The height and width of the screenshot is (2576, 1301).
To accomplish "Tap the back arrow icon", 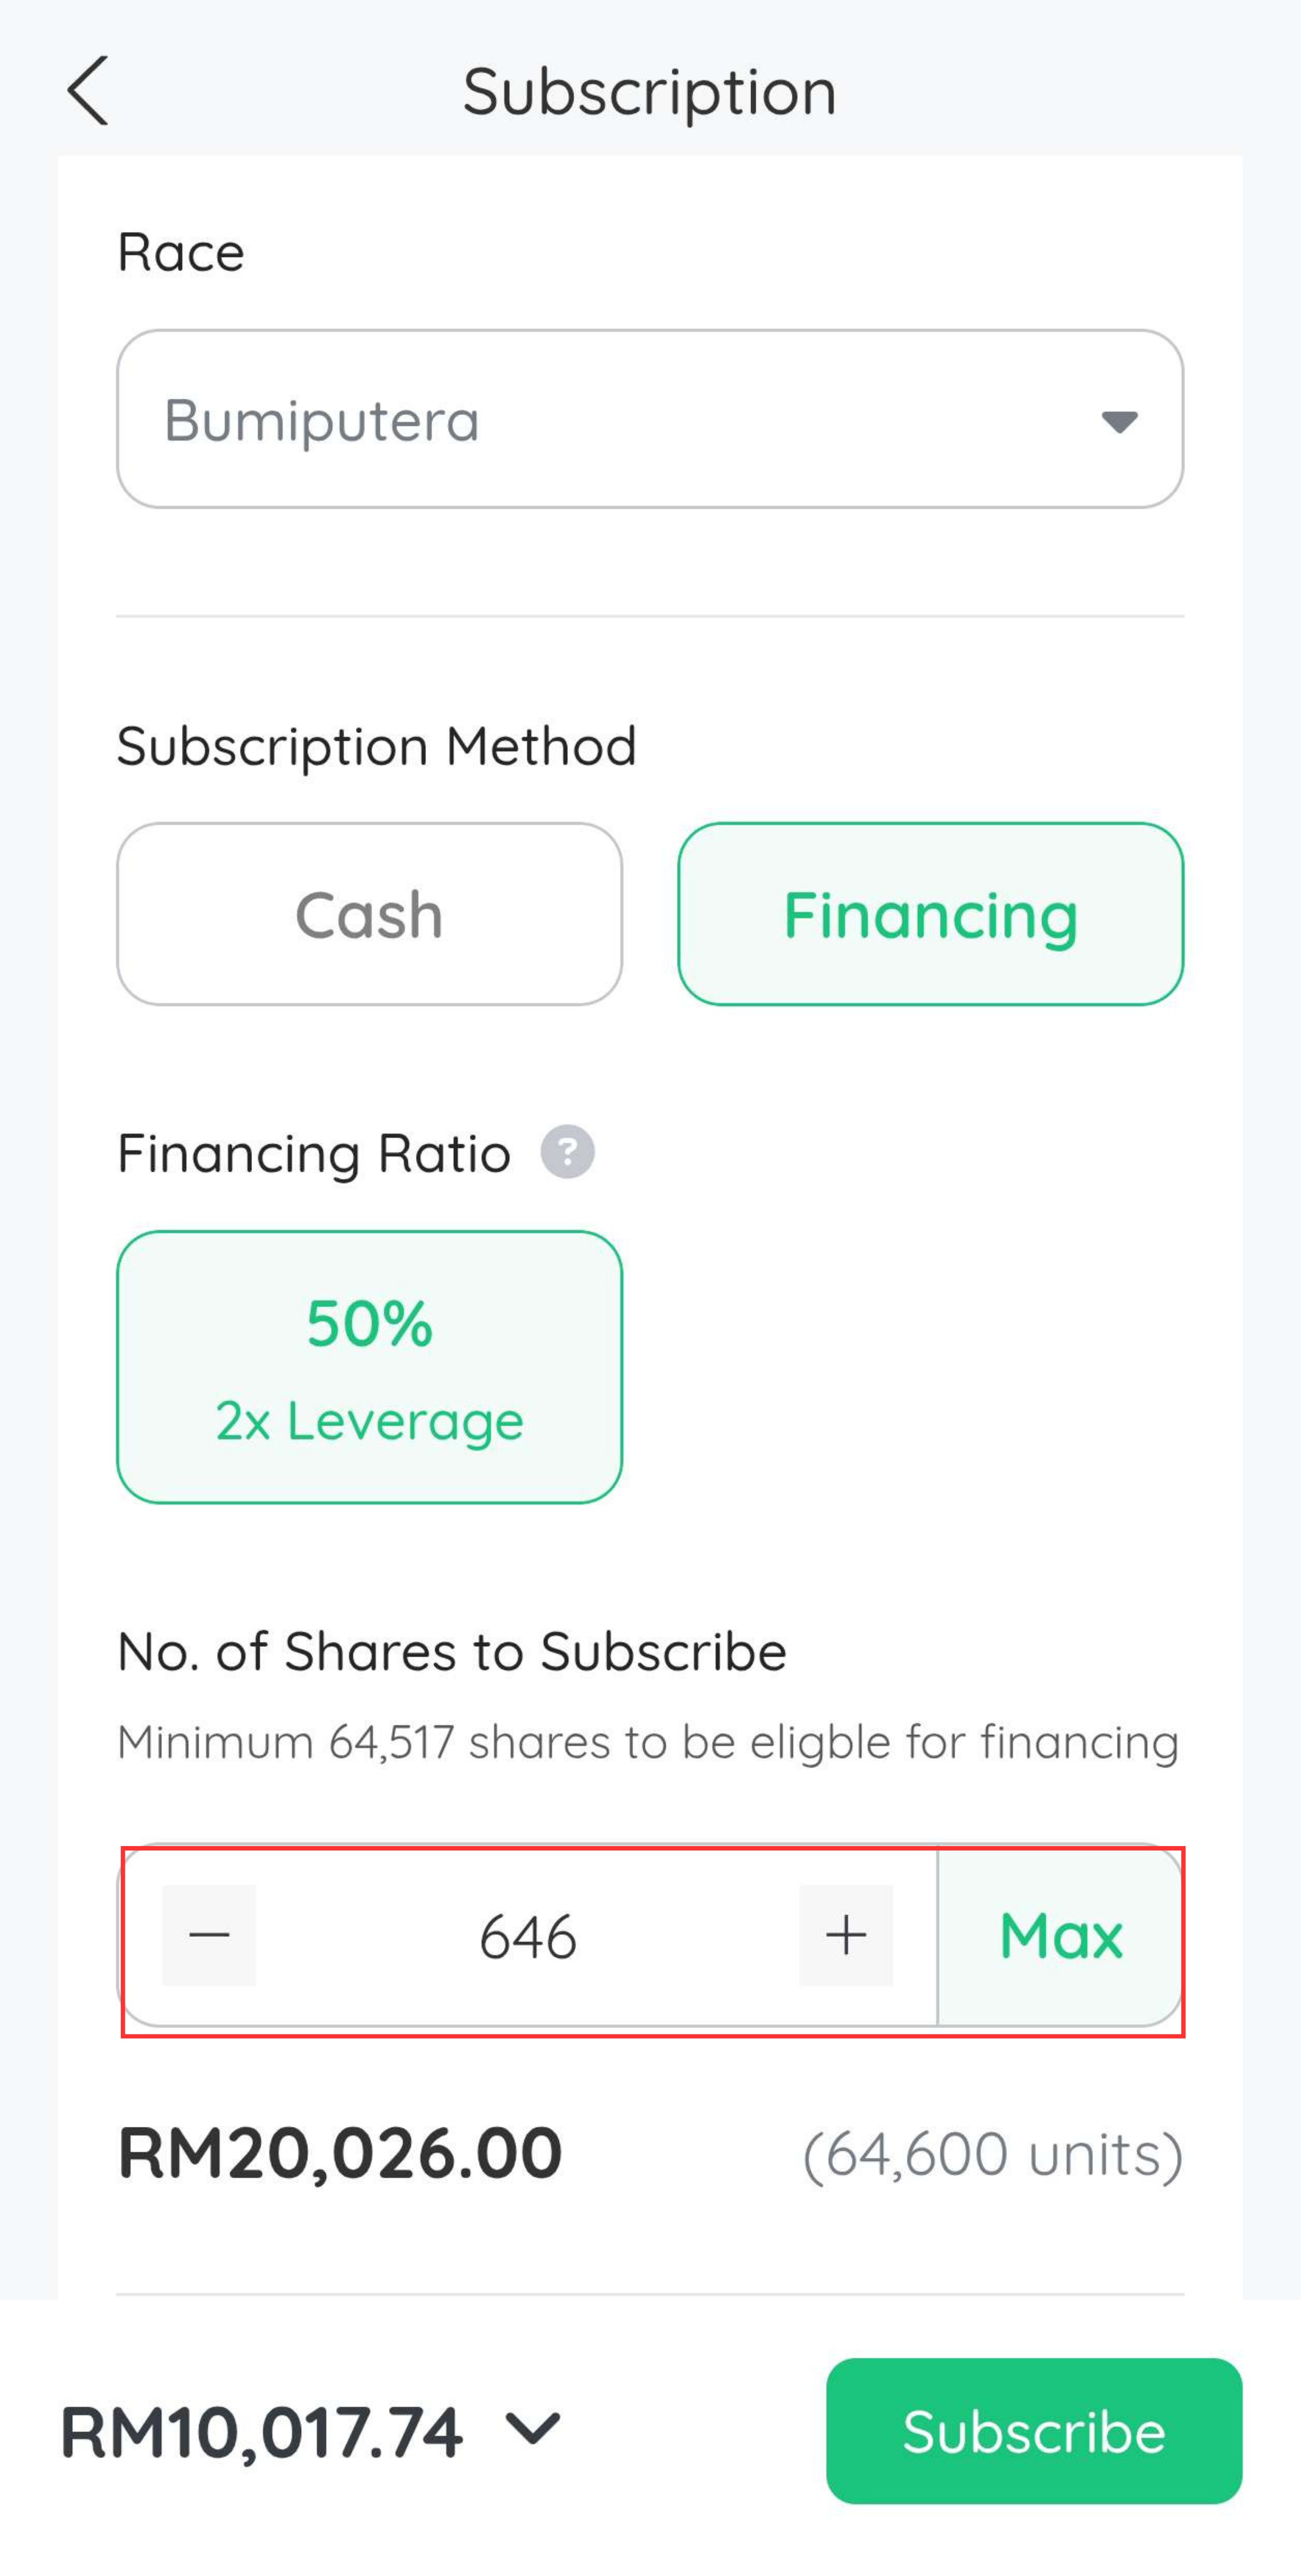I will [x=88, y=90].
